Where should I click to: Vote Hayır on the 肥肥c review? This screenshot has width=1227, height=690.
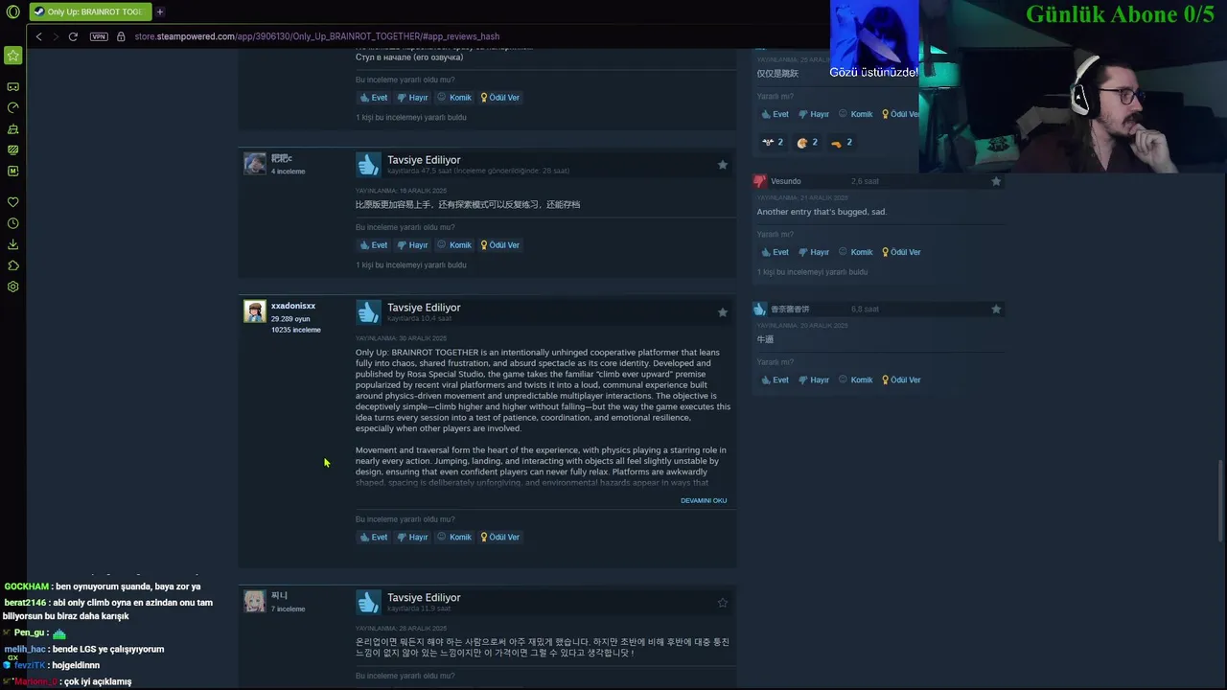click(412, 245)
